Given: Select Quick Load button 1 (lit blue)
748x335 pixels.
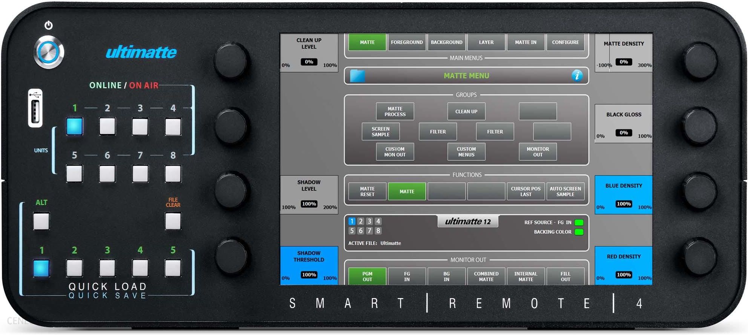Looking at the screenshot, I should click(41, 268).
